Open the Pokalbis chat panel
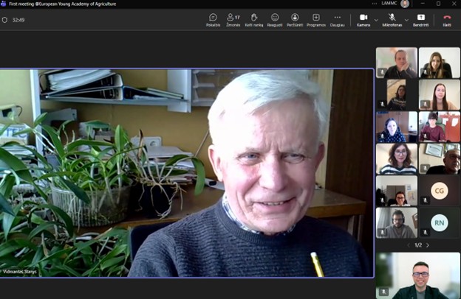The image size is (461, 299). (x=213, y=19)
